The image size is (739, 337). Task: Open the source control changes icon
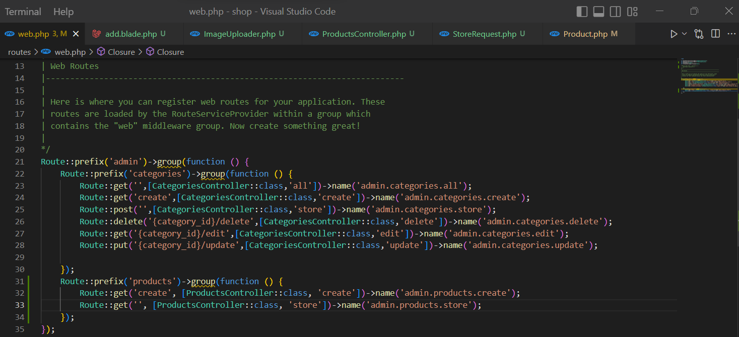pos(699,34)
